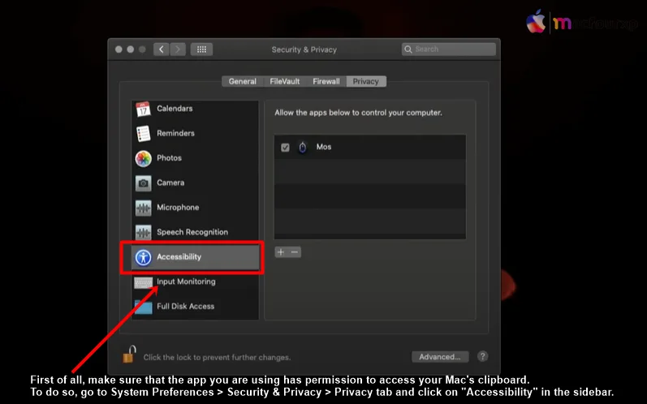The width and height of the screenshot is (647, 404).
Task: Remove app with the minus button
Action: [295, 251]
